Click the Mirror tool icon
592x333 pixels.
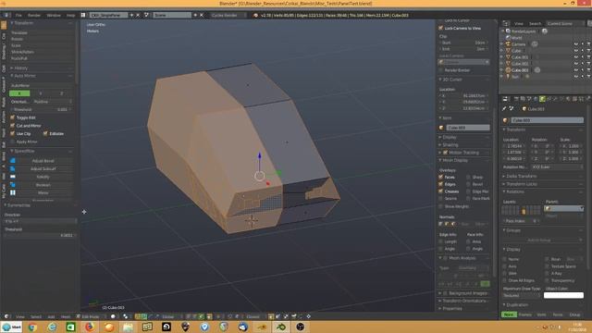tap(12, 192)
